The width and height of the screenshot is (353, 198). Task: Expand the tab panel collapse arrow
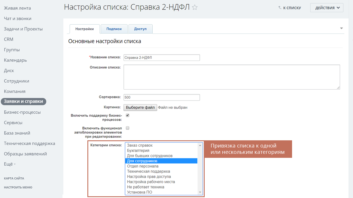pyautogui.click(x=342, y=28)
